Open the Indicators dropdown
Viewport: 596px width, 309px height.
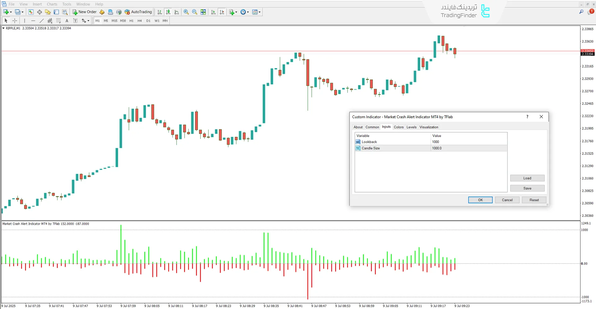233,12
